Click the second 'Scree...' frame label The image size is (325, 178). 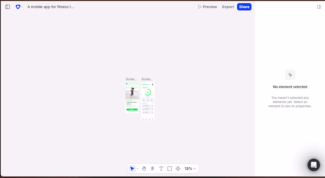point(147,79)
